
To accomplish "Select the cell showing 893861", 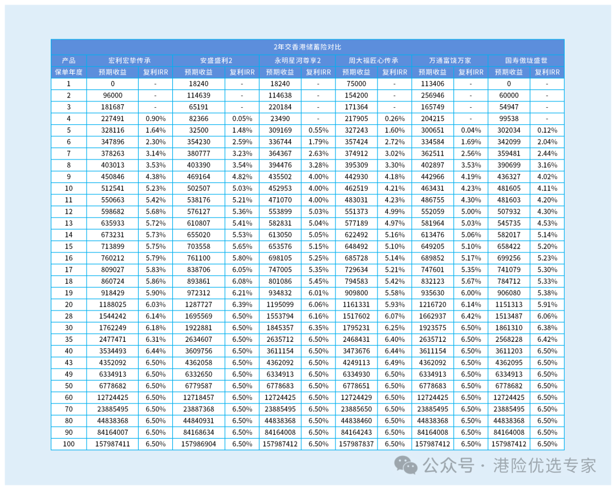I will tap(199, 281).
